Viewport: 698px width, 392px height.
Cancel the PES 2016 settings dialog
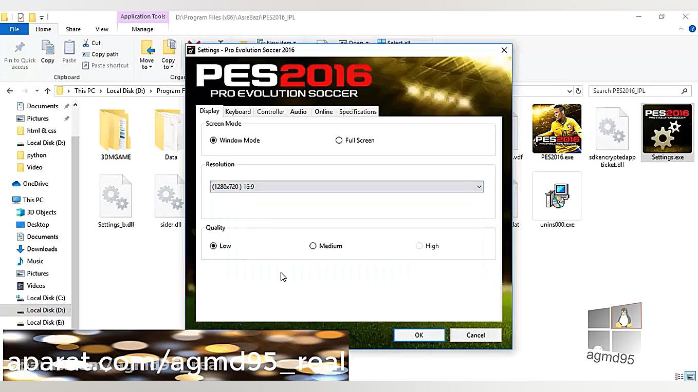point(475,335)
